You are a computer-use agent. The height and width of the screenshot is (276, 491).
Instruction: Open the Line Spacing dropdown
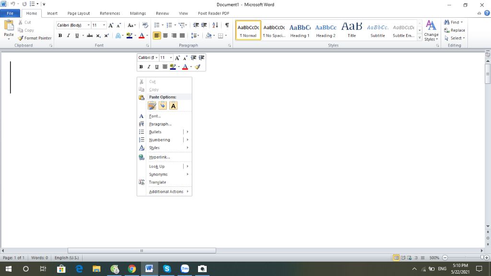click(196, 35)
